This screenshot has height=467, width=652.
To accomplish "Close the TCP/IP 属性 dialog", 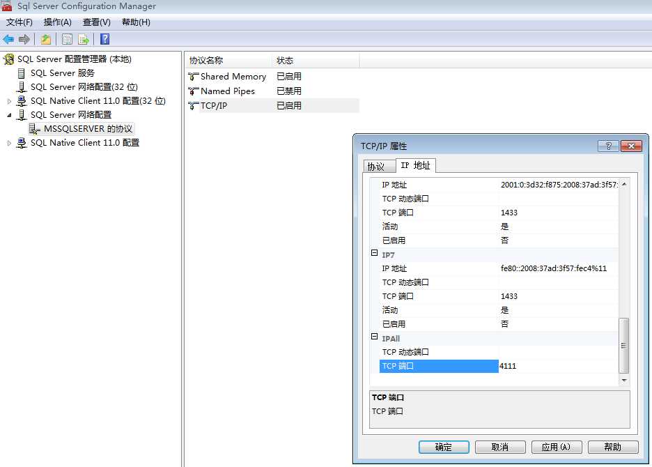I will click(631, 146).
